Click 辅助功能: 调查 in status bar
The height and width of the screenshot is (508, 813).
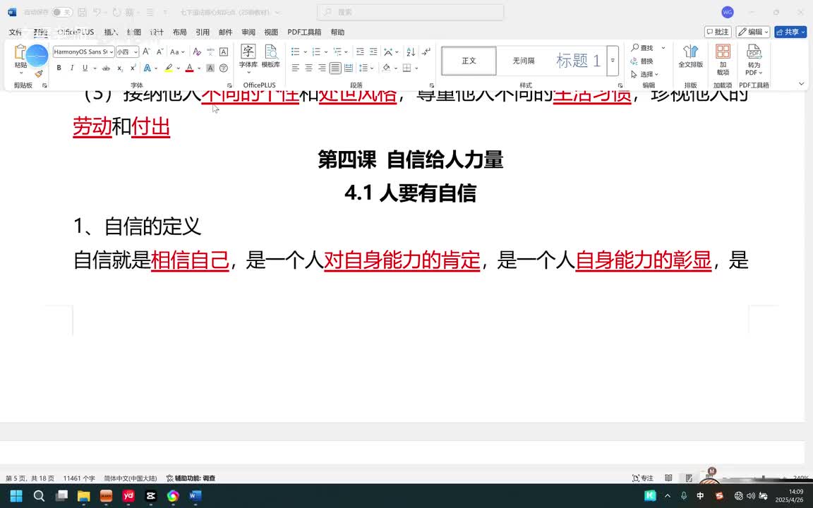[x=191, y=478]
